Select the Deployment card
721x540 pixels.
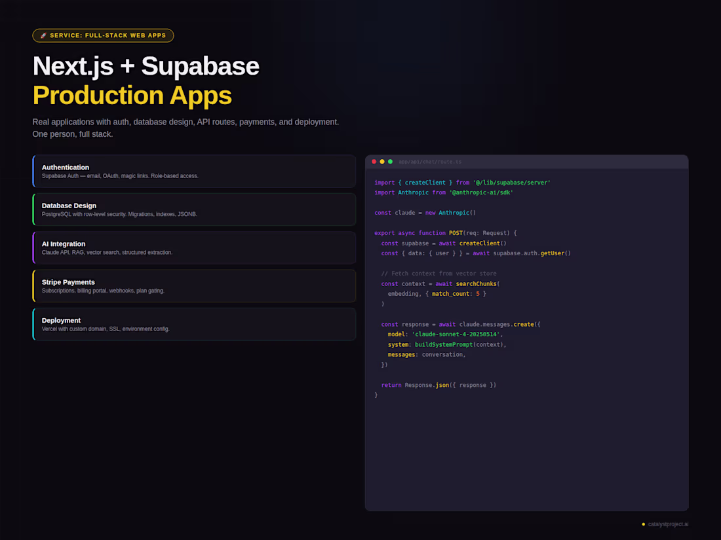[x=194, y=324]
